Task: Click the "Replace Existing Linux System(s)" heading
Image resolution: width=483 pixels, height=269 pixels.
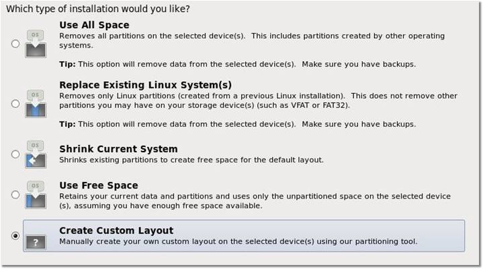Action: tap(145, 85)
